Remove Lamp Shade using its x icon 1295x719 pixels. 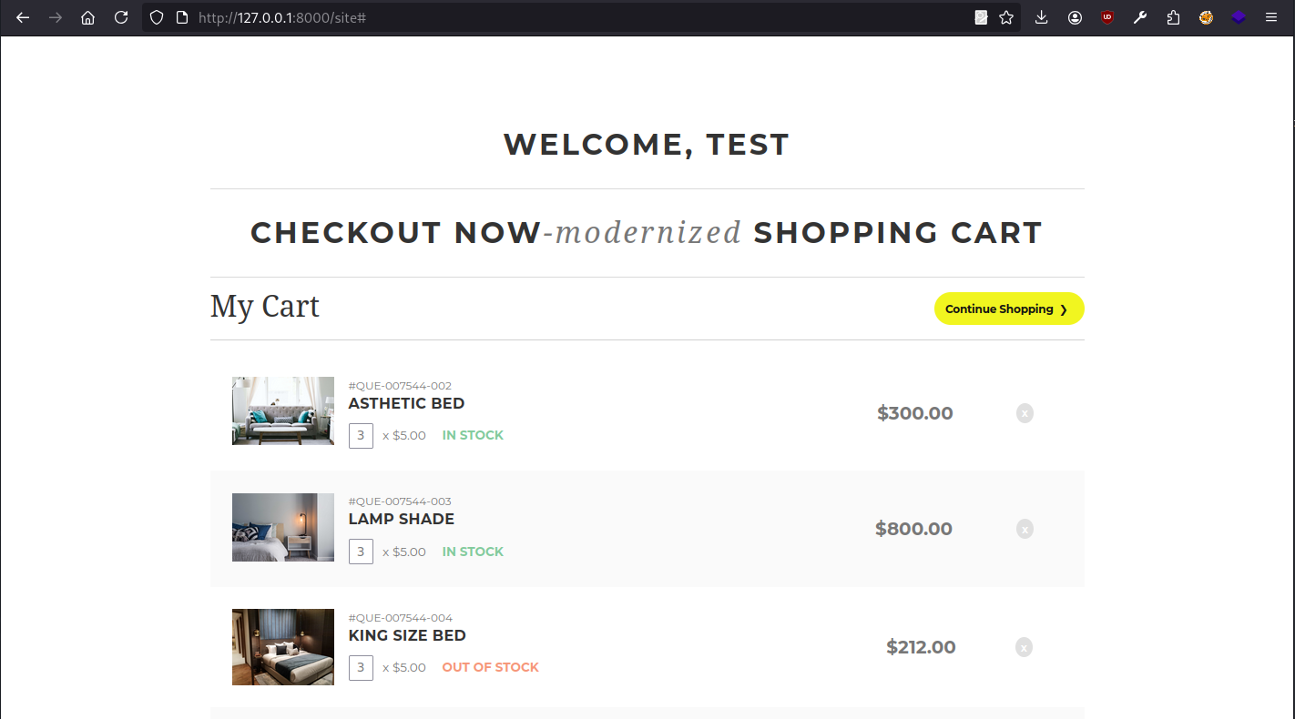(1025, 529)
